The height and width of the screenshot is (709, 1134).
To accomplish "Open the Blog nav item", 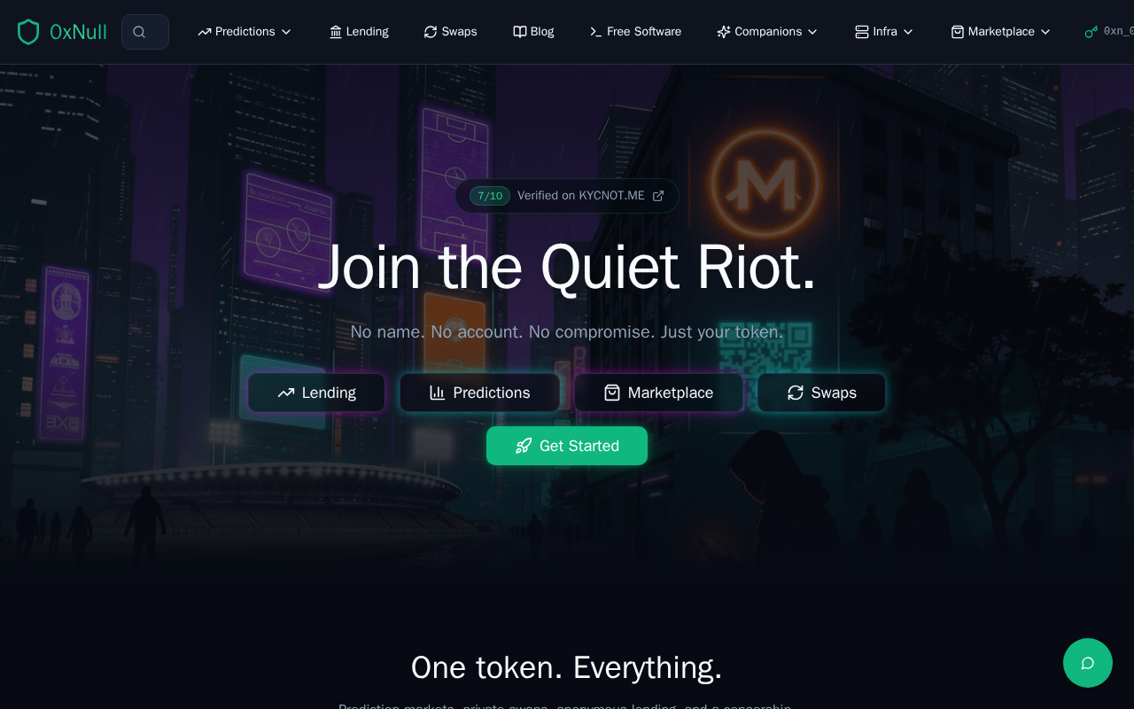I will (x=533, y=32).
